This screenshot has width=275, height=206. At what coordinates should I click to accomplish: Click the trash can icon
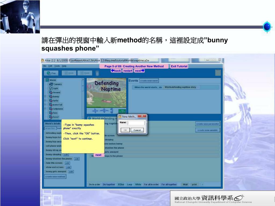click(97, 73)
